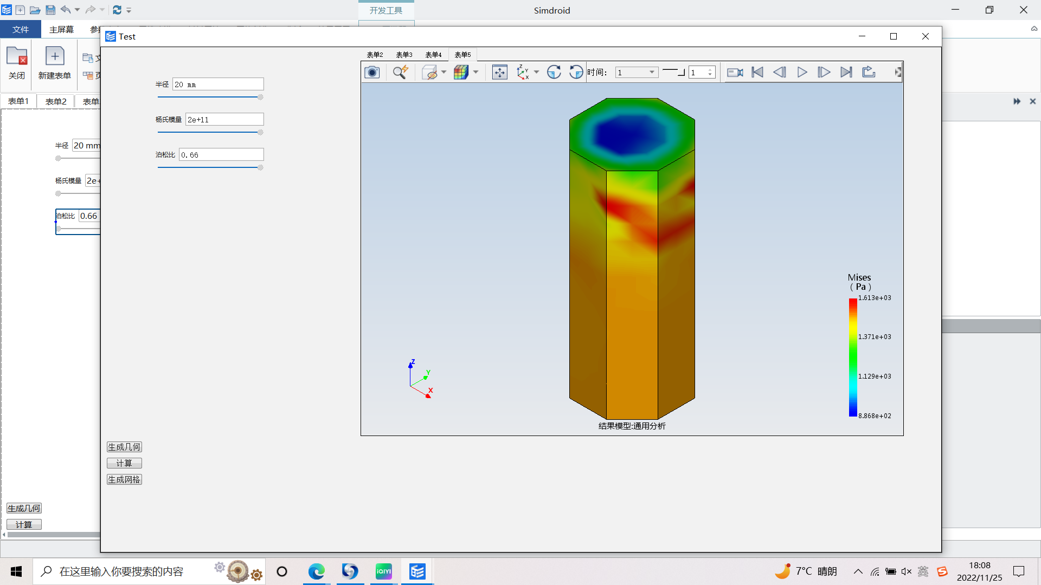Click the 新建表单 ribbon button

(x=55, y=63)
